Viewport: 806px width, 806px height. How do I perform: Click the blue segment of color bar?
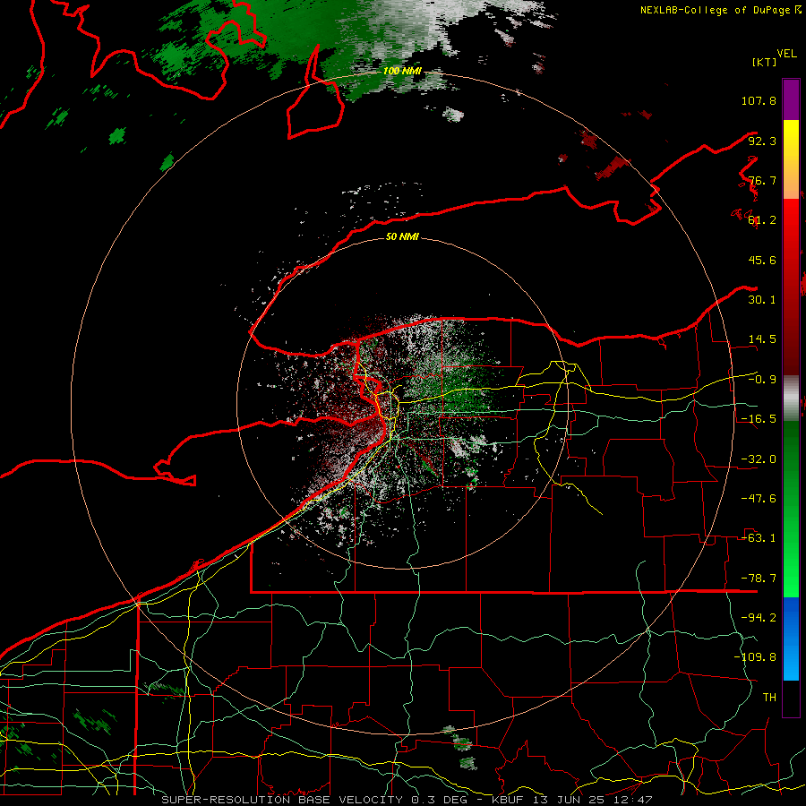click(x=791, y=639)
